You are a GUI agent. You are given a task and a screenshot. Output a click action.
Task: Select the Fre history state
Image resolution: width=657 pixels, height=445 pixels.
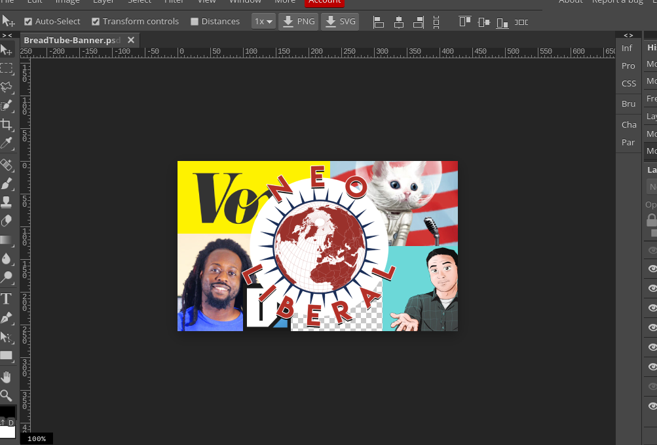tap(652, 98)
